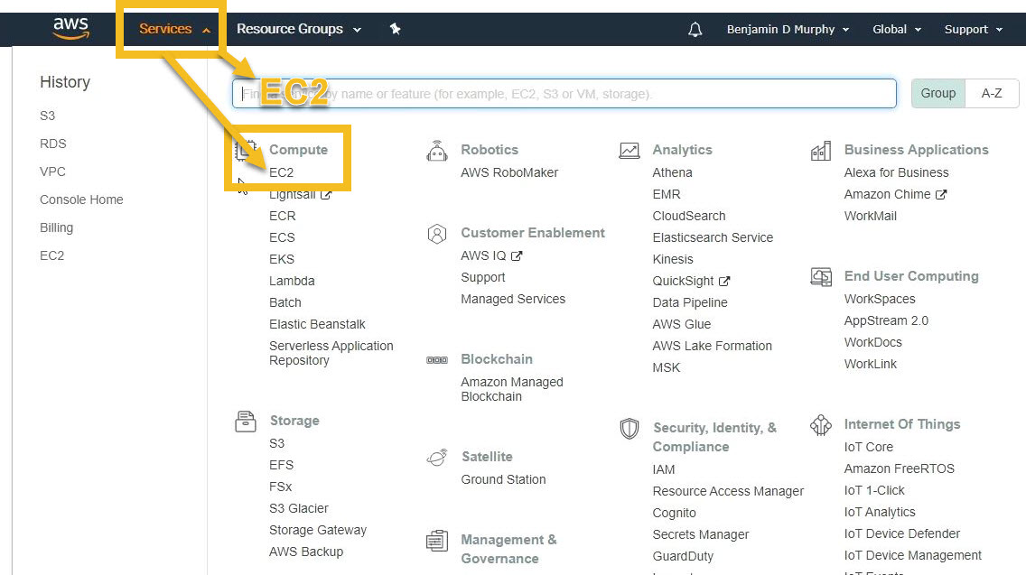The image size is (1026, 575).
Task: Open WorkSpaces service
Action: click(x=880, y=299)
